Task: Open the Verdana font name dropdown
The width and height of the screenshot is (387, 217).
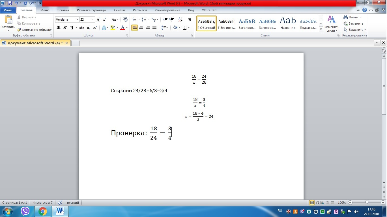Action: pyautogui.click(x=77, y=19)
